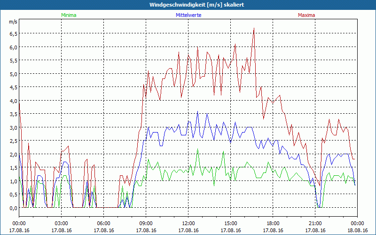
Task: Click the '4,0' y-axis value
Action: pos(14,101)
